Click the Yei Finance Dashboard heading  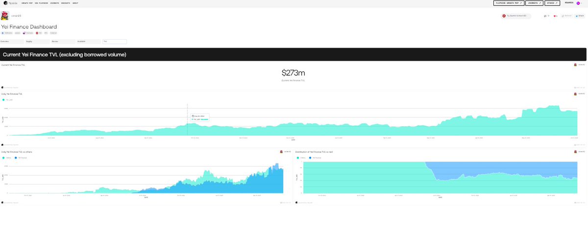tap(29, 26)
